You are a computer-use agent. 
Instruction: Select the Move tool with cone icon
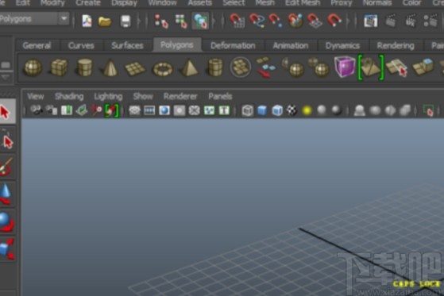pyautogui.click(x=6, y=194)
